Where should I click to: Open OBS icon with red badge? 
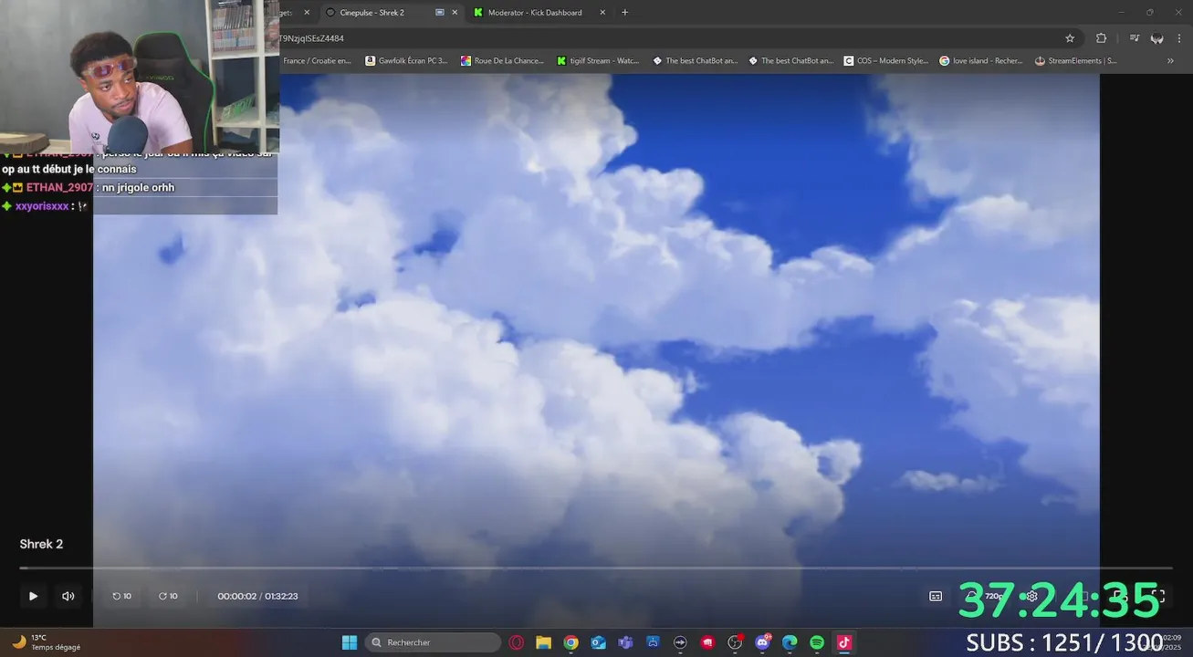coord(735,642)
